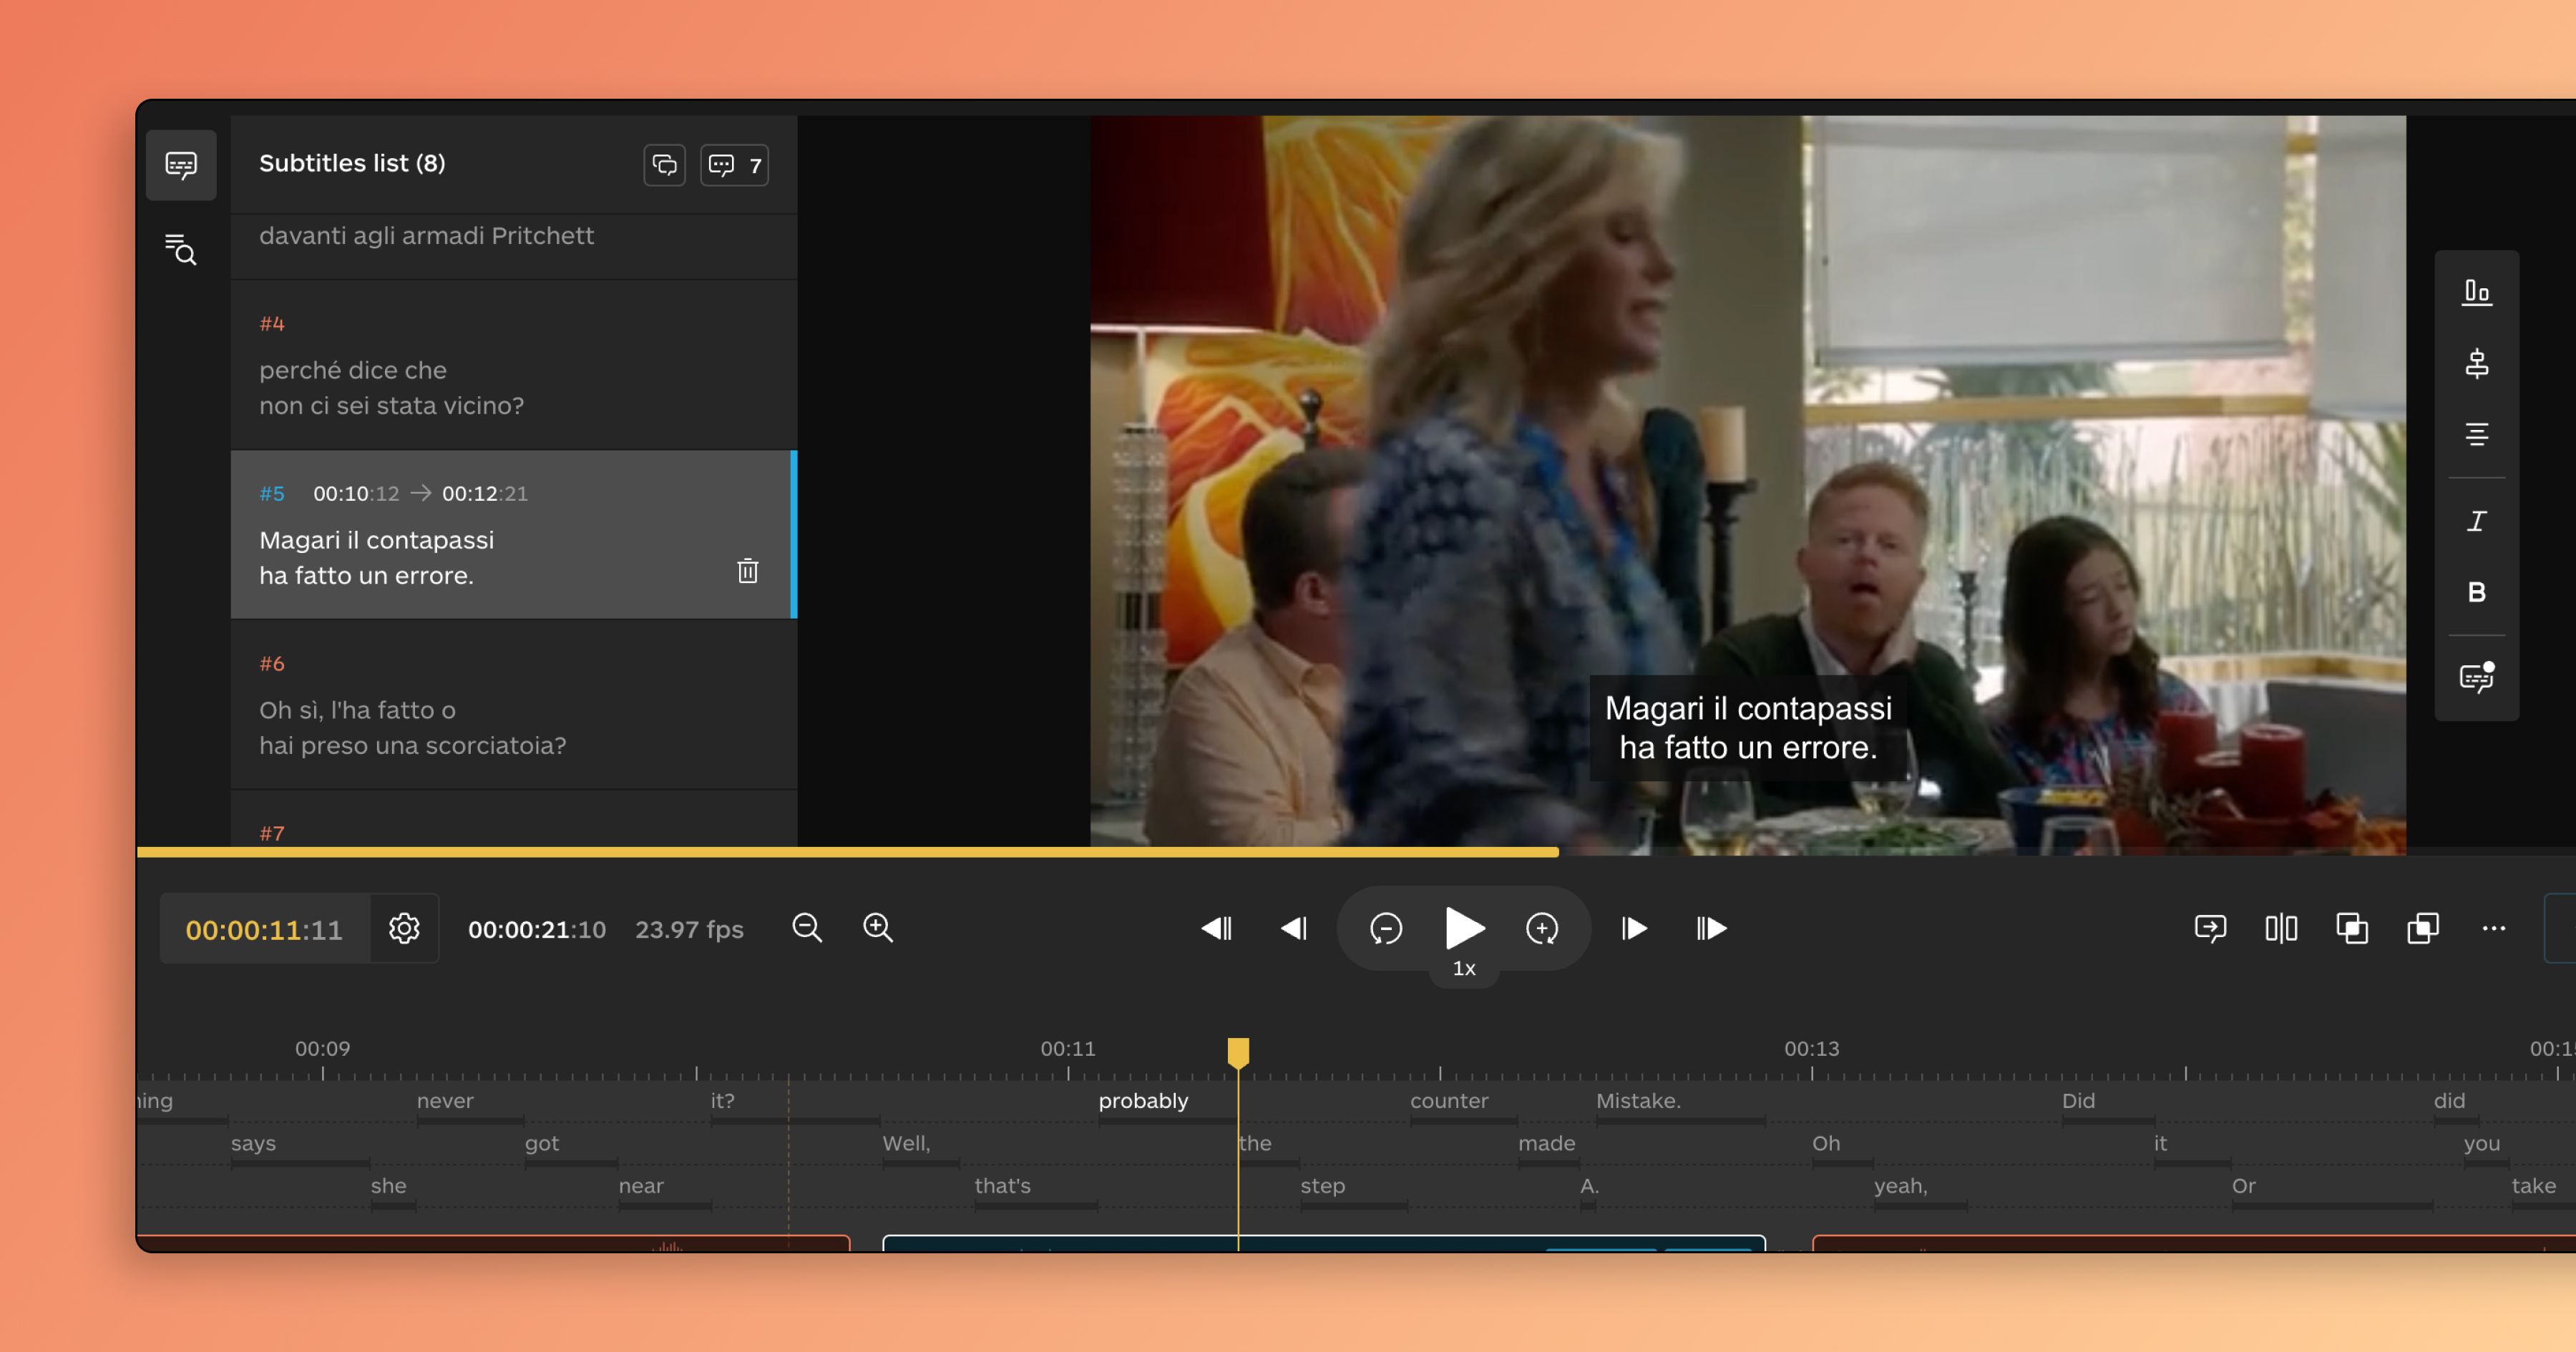Click the 00:09 timeline ruler mark
The width and height of the screenshot is (2576, 1352).
tap(322, 1049)
